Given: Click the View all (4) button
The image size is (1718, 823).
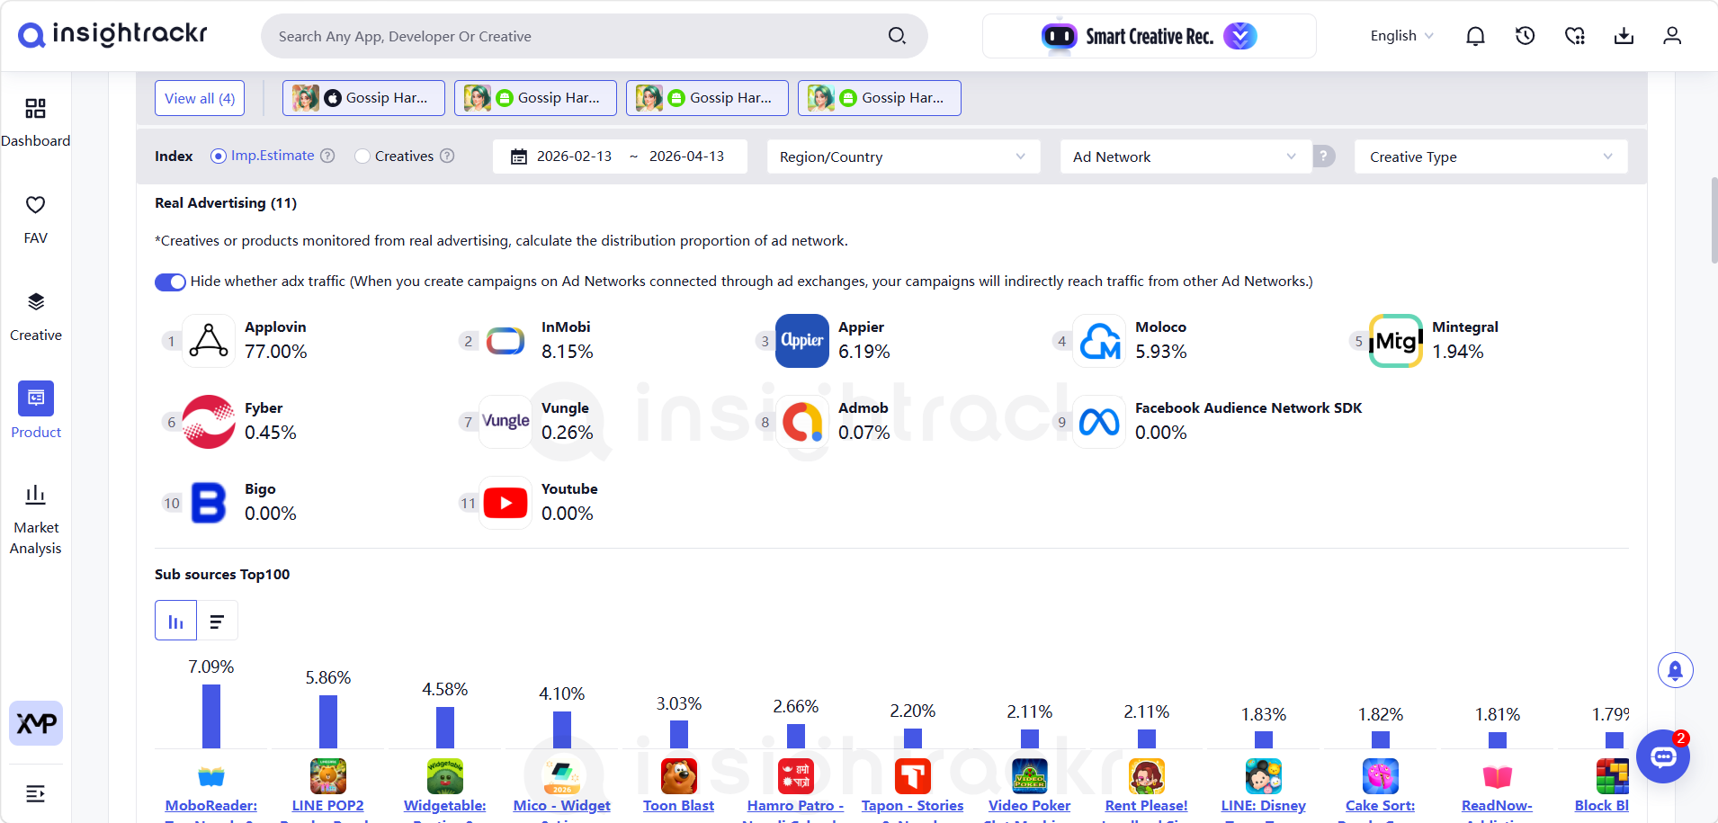Looking at the screenshot, I should (x=200, y=98).
